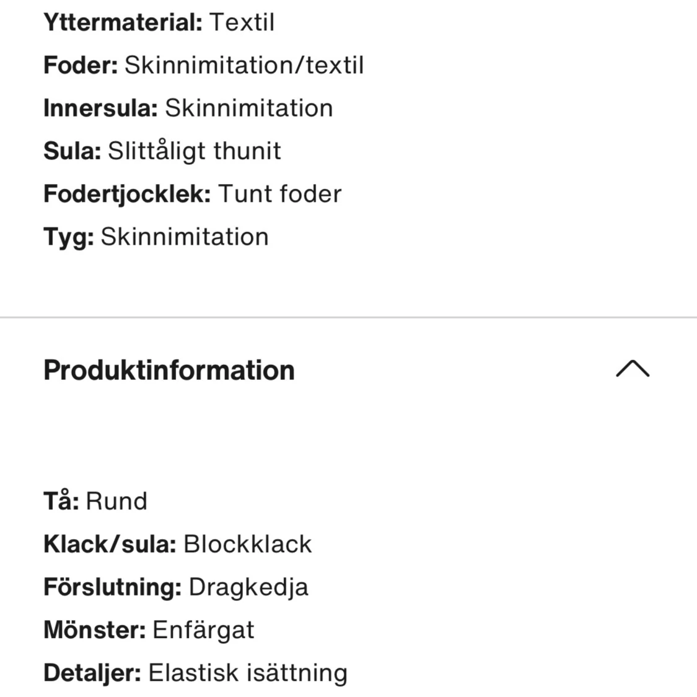697x697 pixels.
Task: Click the Sula: Slittåligt thunit text
Action: pos(162,151)
